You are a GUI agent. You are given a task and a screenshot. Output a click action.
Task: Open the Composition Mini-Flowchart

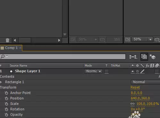[133, 57]
